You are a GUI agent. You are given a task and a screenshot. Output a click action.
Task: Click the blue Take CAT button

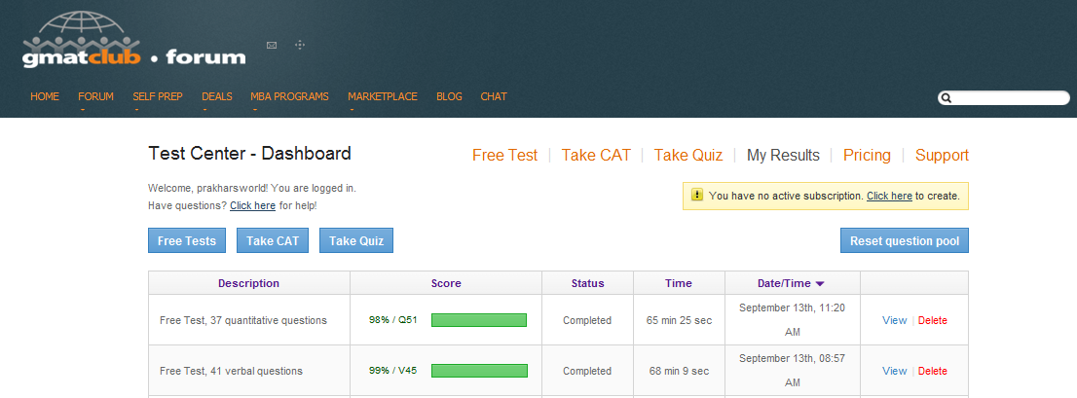click(x=273, y=241)
